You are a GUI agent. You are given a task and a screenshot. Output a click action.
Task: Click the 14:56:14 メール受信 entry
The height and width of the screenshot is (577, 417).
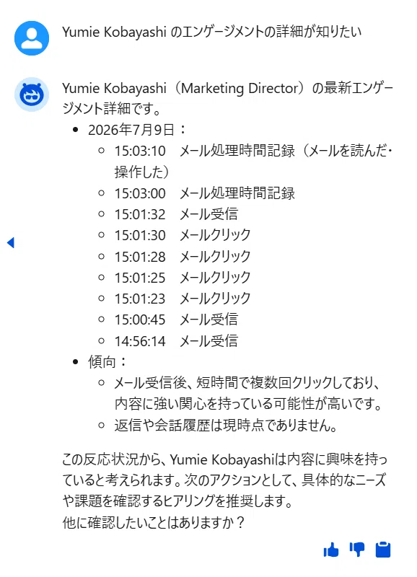pyautogui.click(x=176, y=341)
